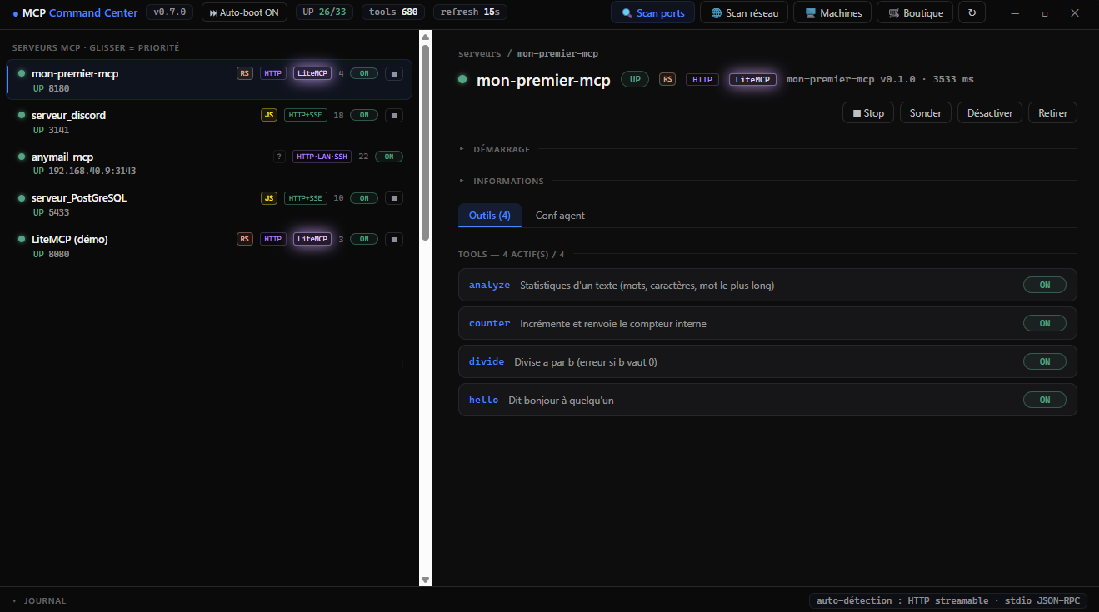Stop serveur_discord using its square icon
Screen dimensions: 1099x612
tap(394, 115)
